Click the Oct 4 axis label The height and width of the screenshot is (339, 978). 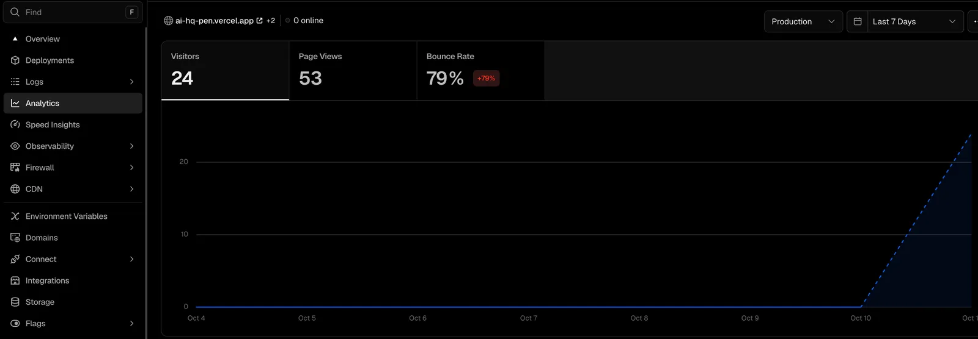(x=196, y=318)
